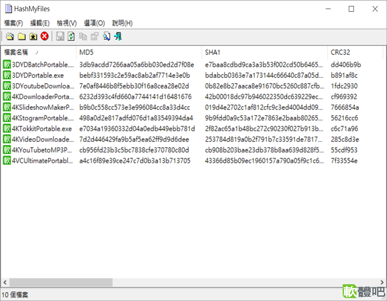This screenshot has width=387, height=301.
Task: Click the Save floppy disk icon
Action: tap(60, 37)
